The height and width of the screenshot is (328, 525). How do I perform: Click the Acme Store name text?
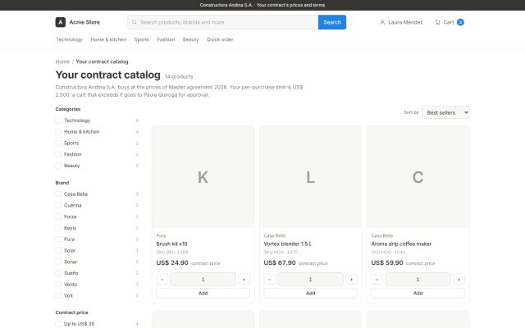84,22
